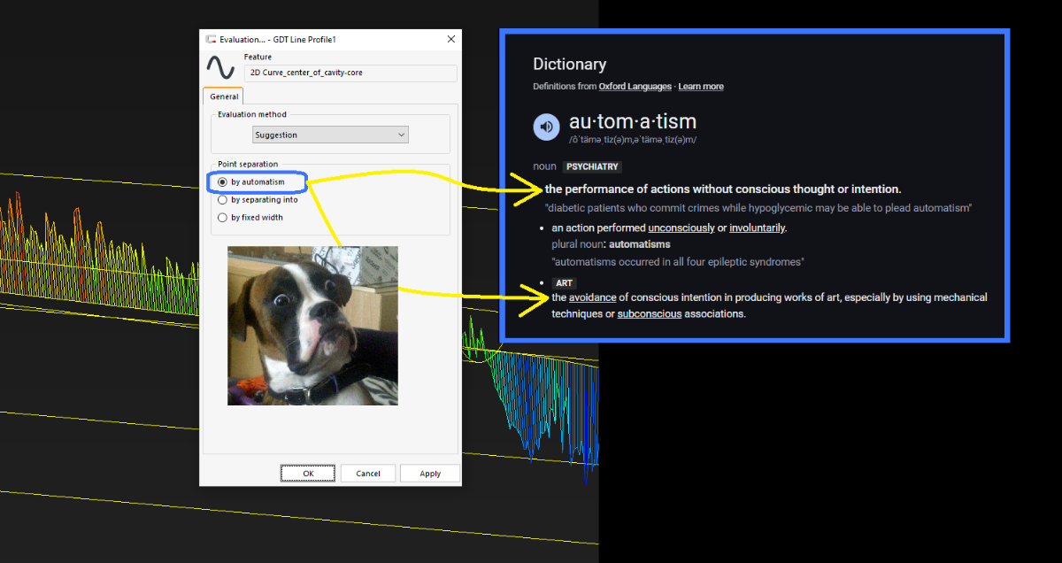1062x563 pixels.
Task: Click the phonetic pronunciation text
Action: [x=633, y=140]
